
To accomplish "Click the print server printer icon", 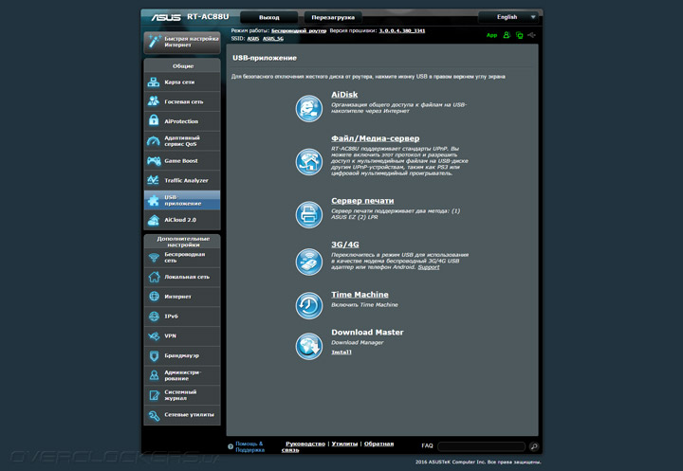I will click(x=309, y=214).
